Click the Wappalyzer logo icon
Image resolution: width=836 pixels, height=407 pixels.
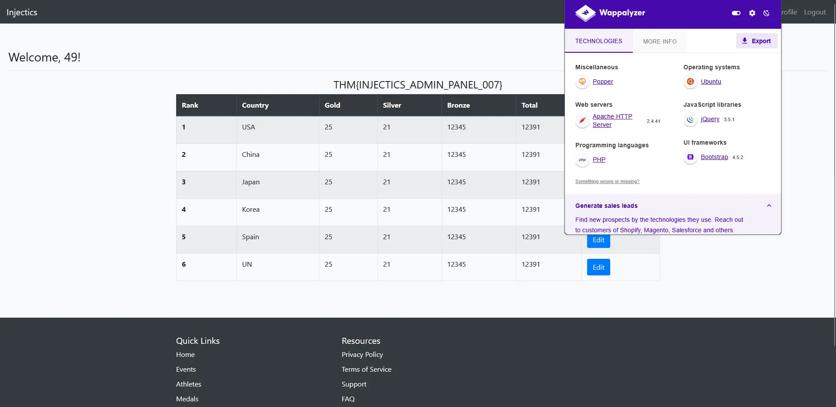point(585,13)
